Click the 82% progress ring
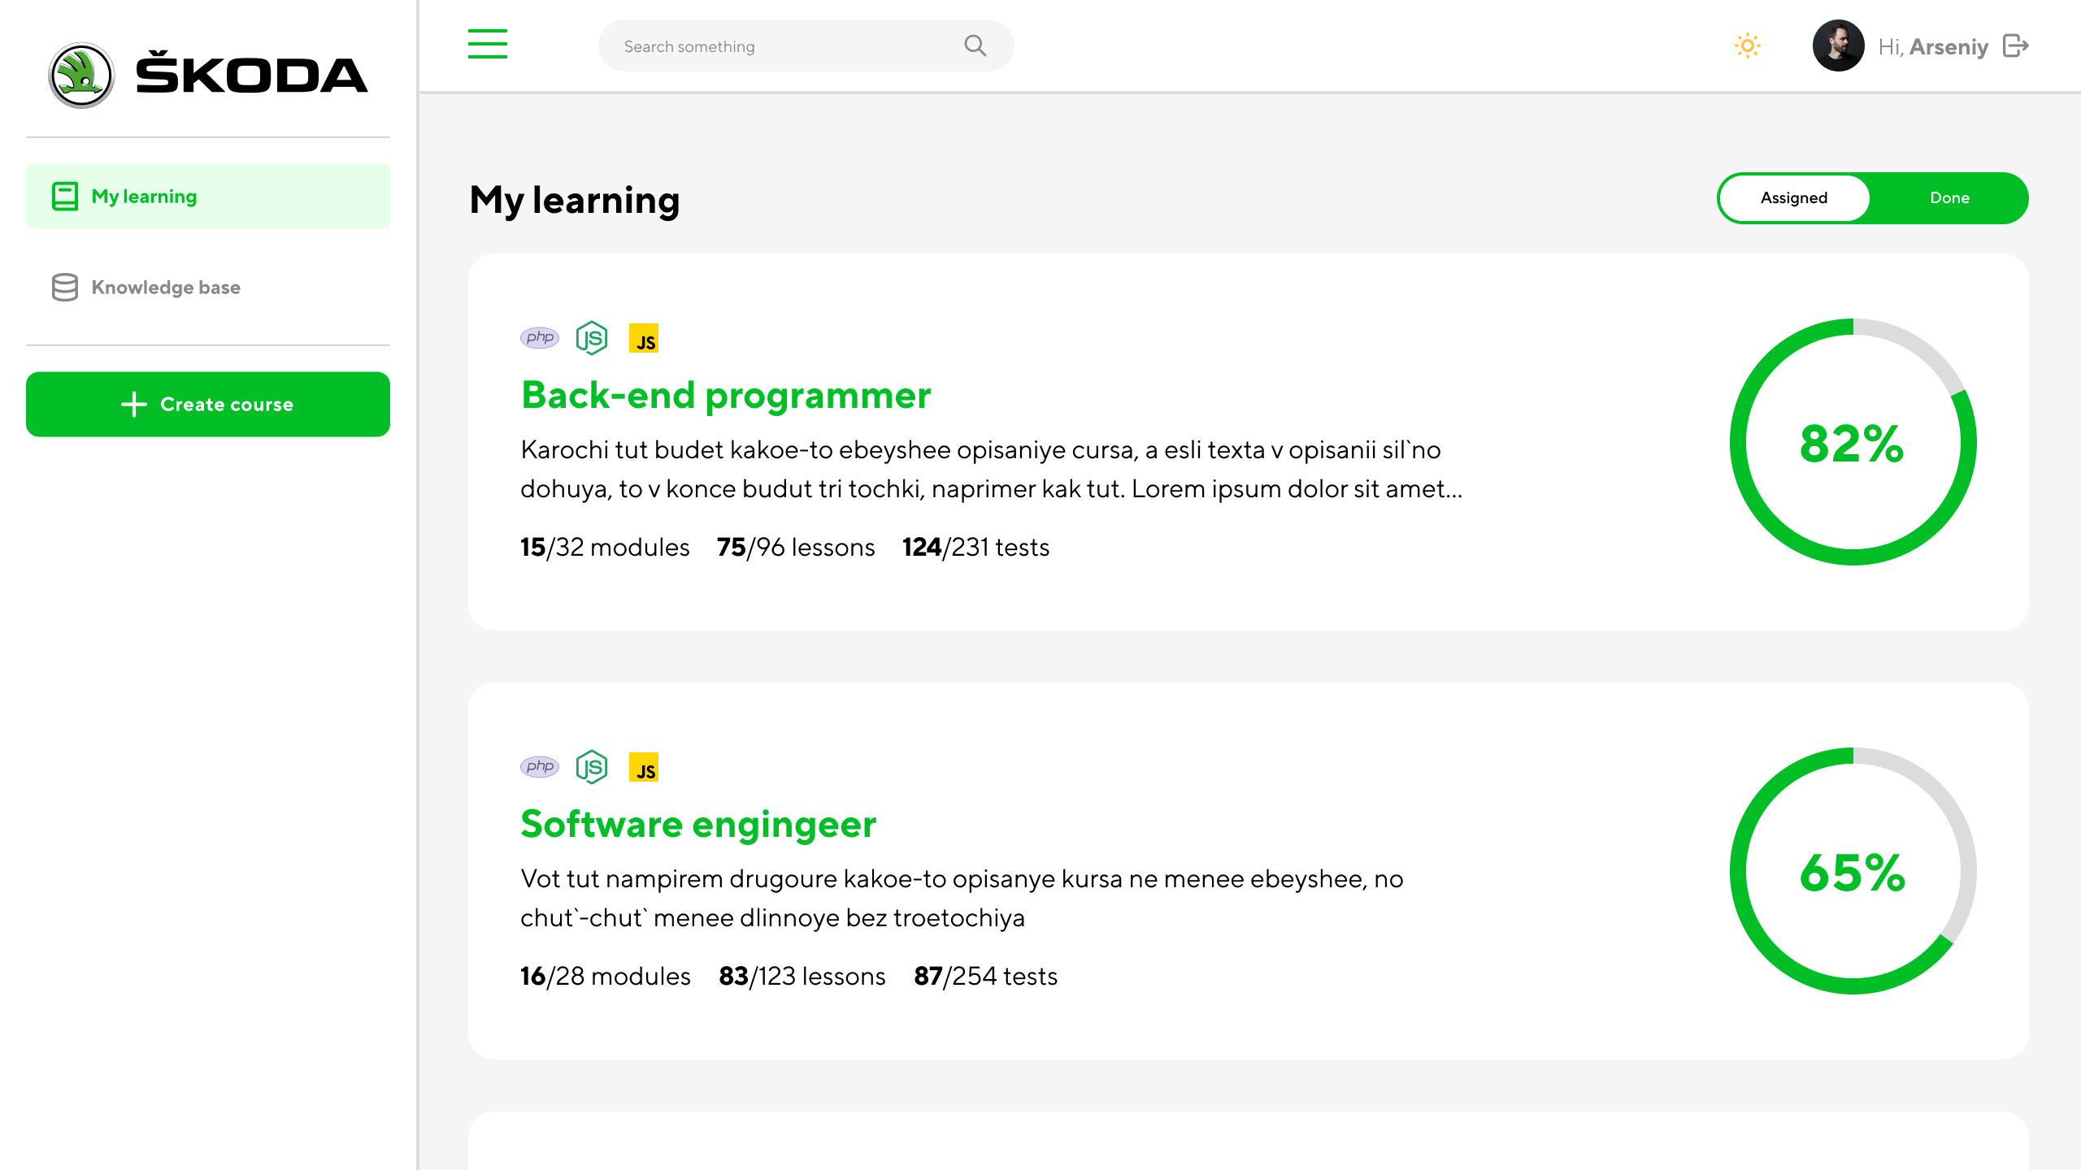Image resolution: width=2081 pixels, height=1170 pixels. click(1853, 442)
